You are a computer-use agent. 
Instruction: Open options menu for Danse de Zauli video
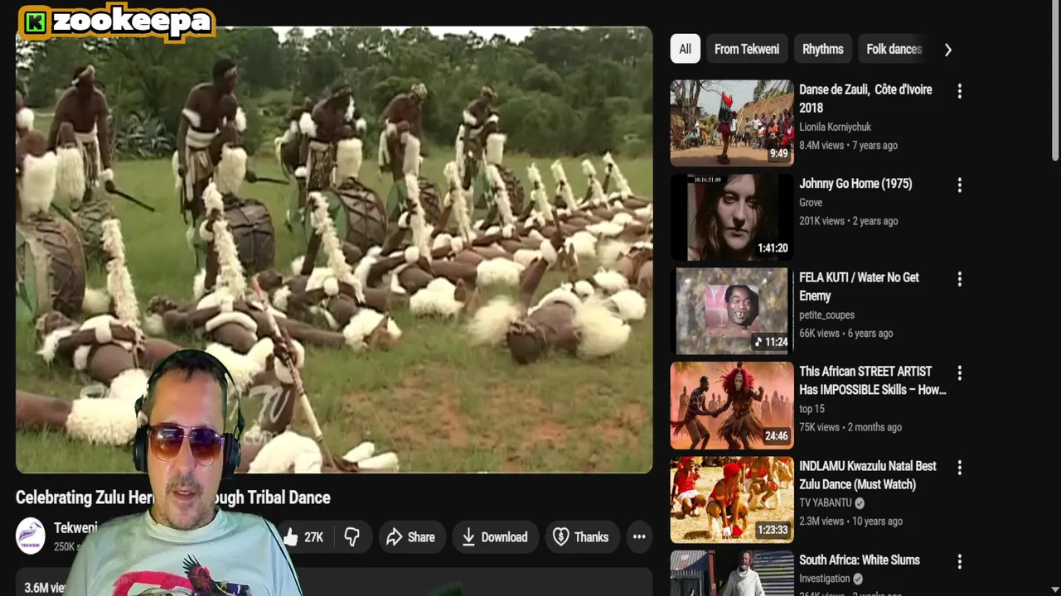959,91
